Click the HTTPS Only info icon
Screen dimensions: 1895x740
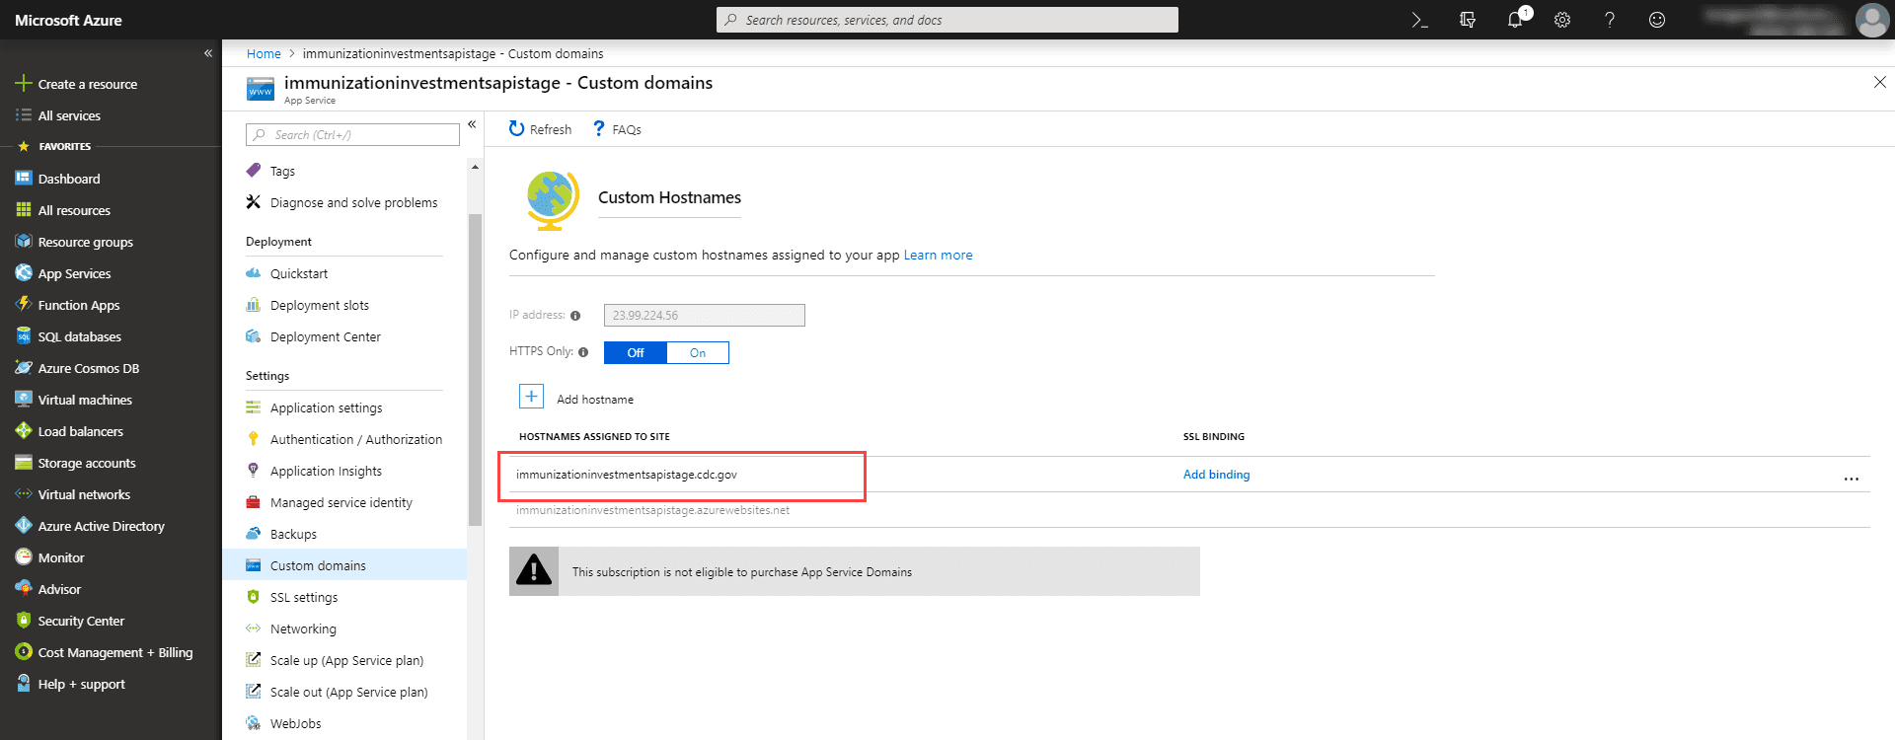583,352
